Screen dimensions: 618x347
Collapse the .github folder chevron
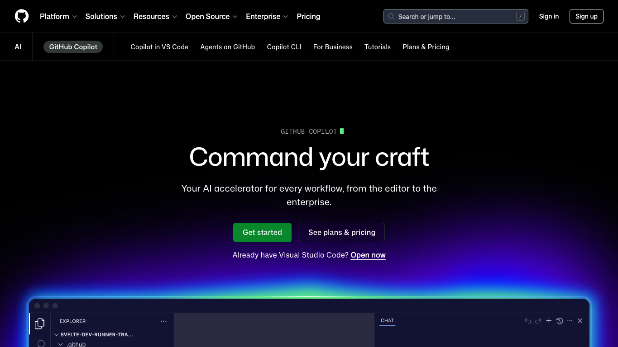point(61,344)
